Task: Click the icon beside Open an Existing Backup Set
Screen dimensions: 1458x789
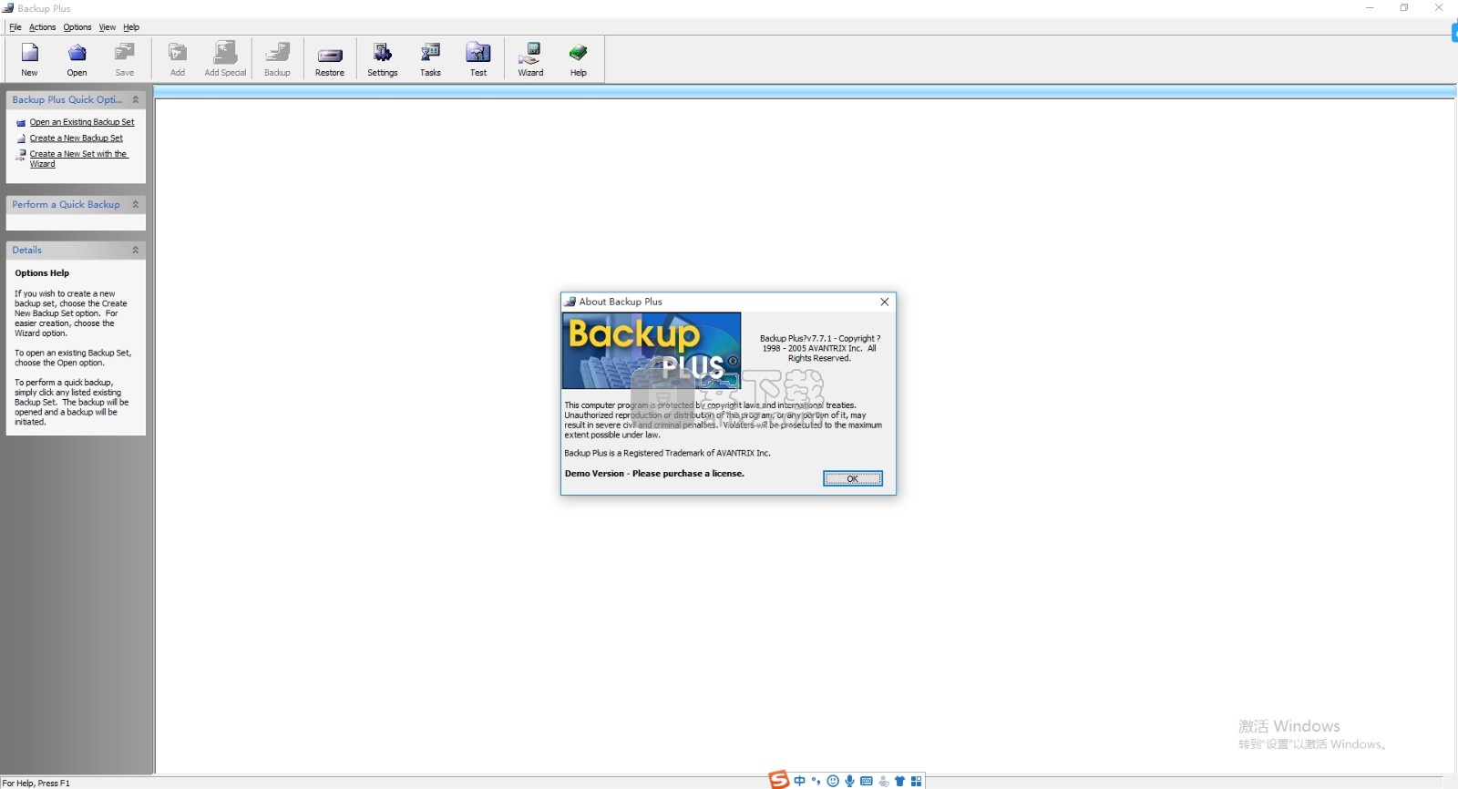Action: tap(21, 122)
